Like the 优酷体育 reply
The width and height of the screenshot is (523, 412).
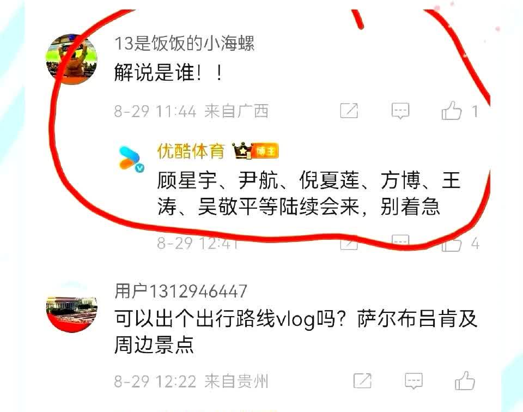(x=452, y=244)
